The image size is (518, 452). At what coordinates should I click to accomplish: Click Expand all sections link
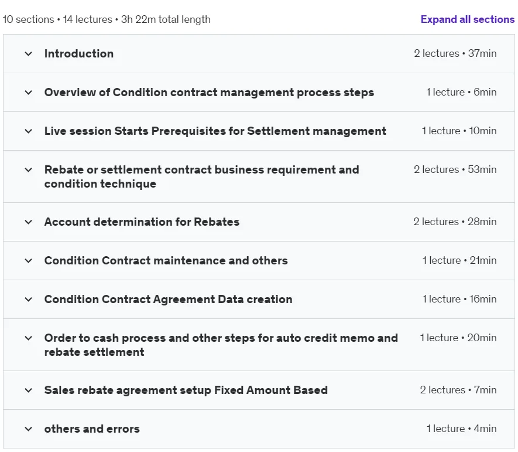point(468,19)
